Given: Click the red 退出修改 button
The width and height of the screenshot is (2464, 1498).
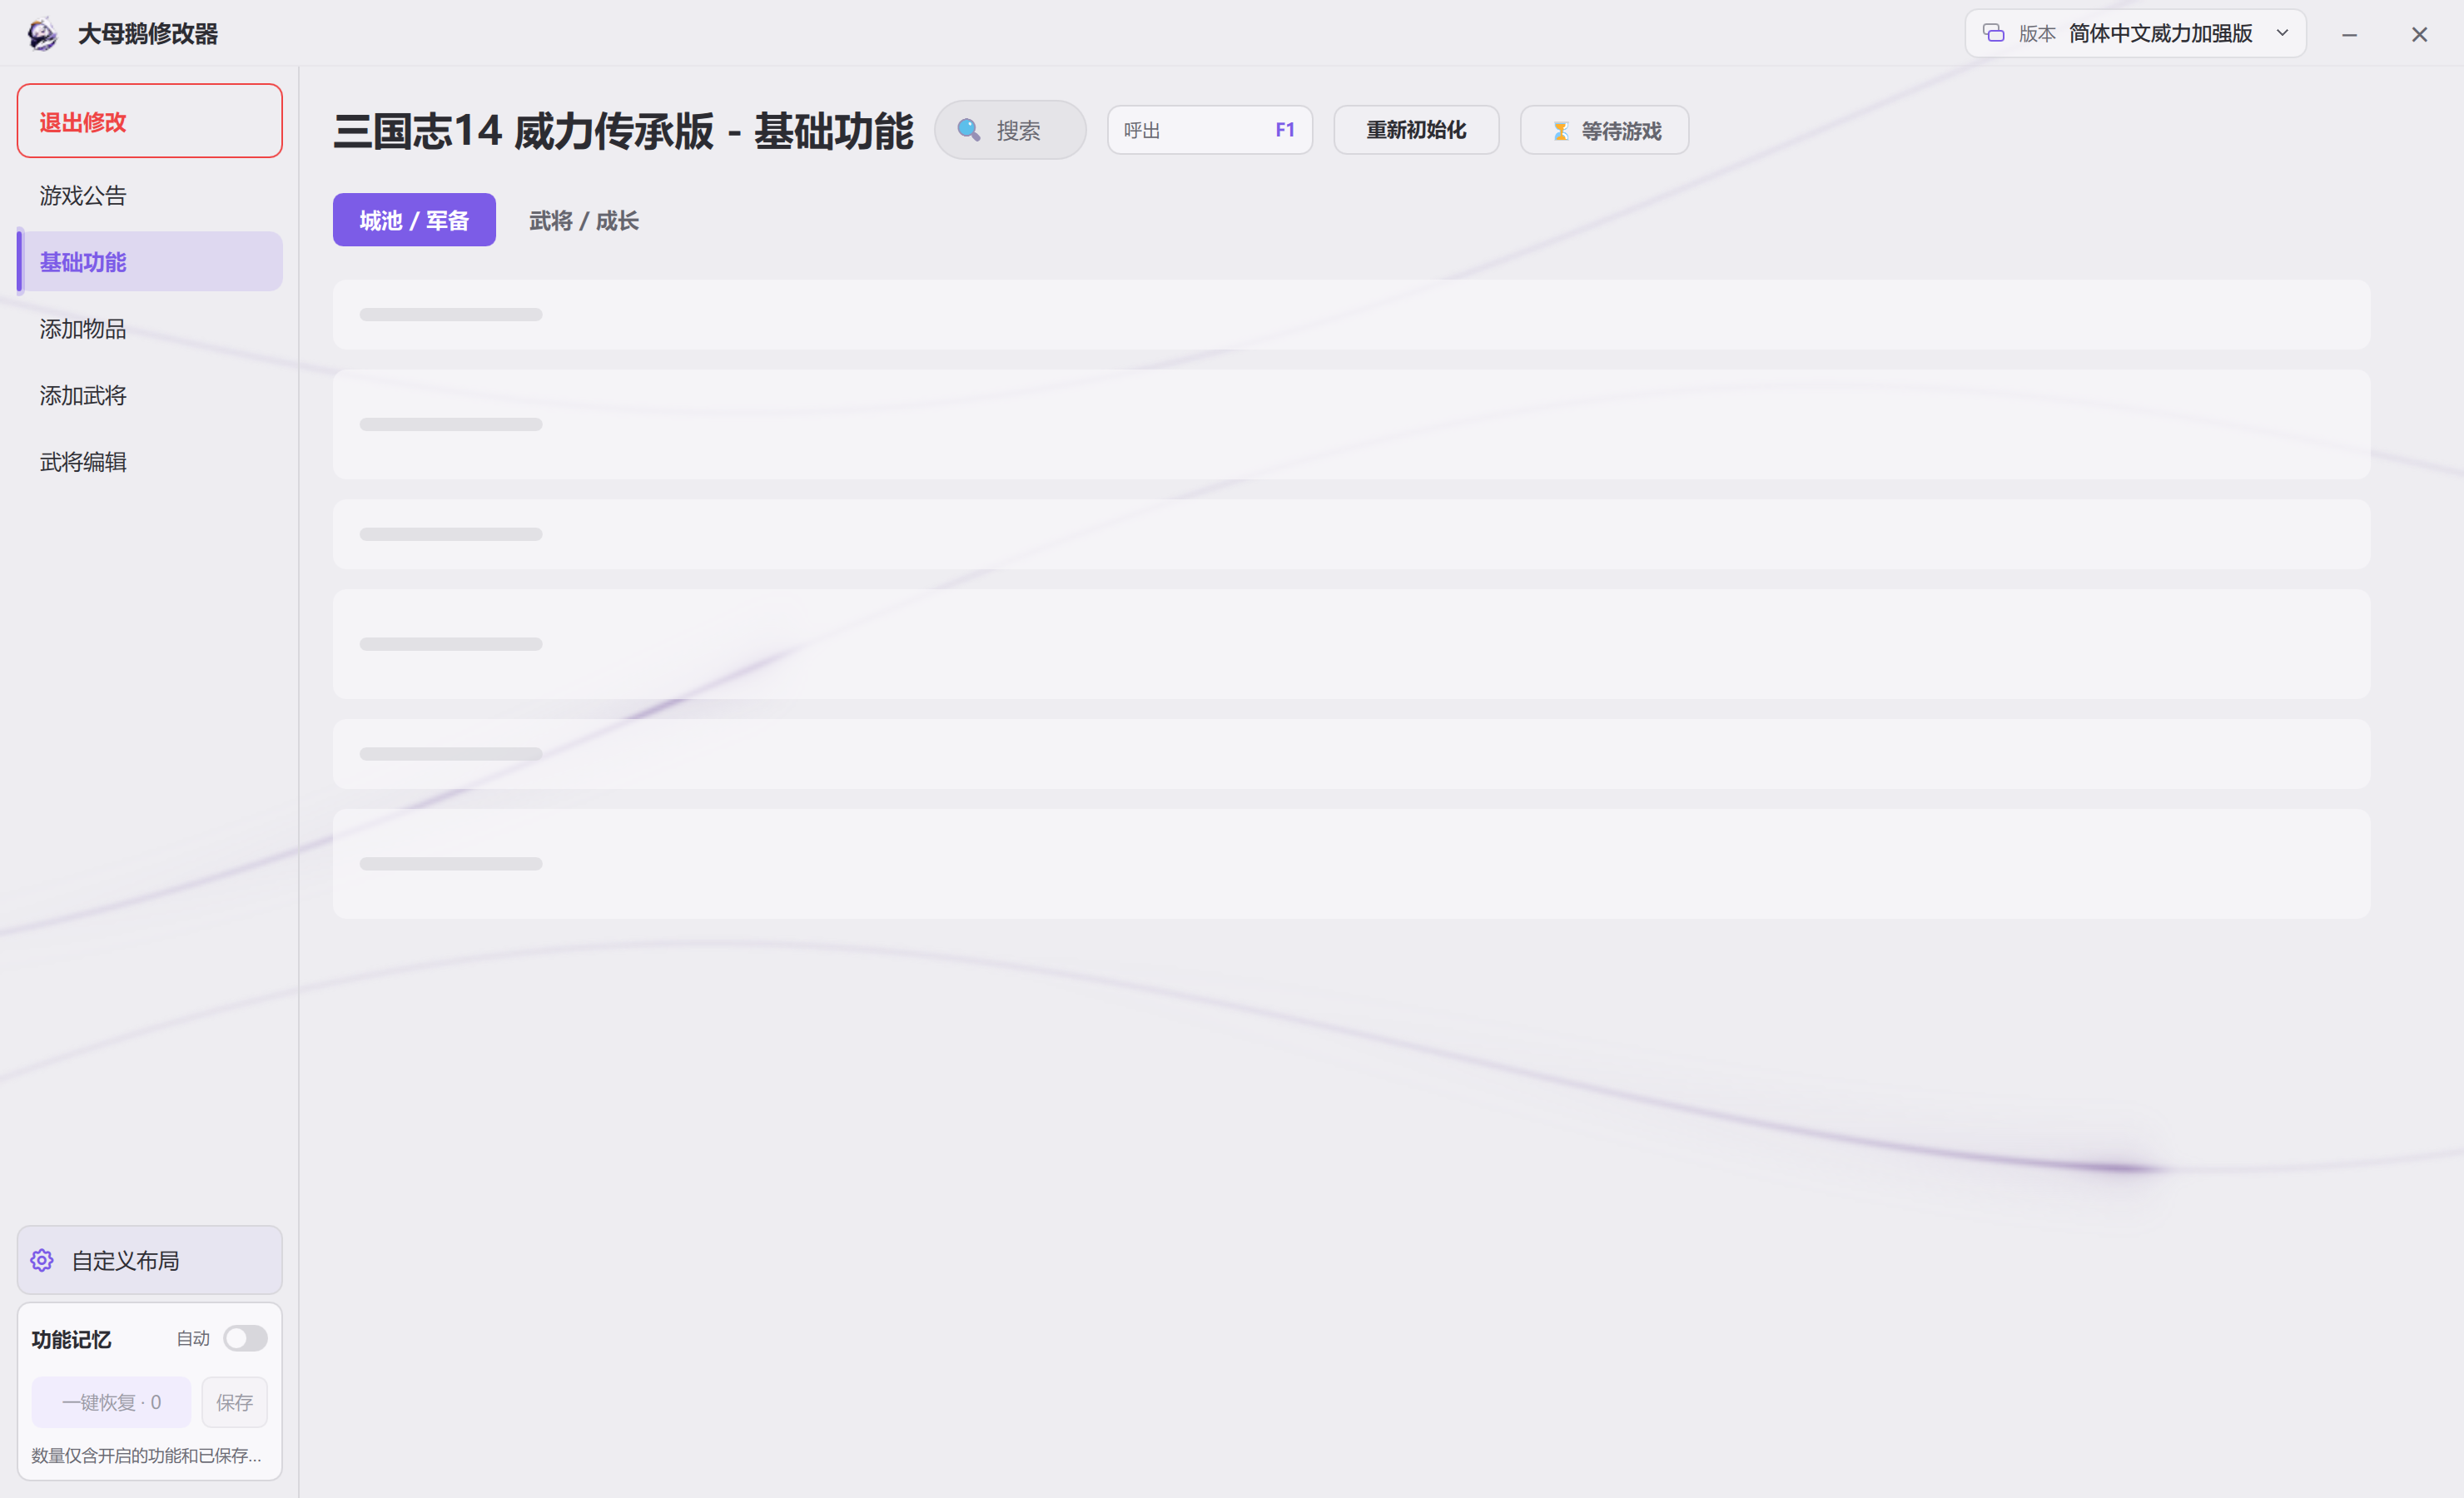Looking at the screenshot, I should (150, 121).
